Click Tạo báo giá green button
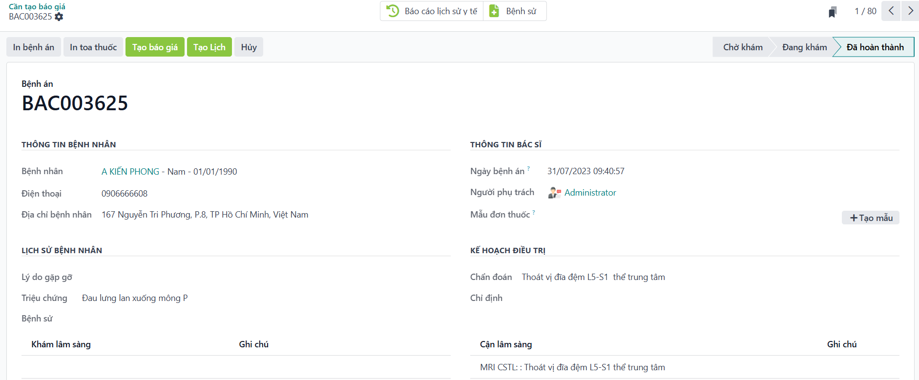Image resolution: width=919 pixels, height=380 pixels. [155, 47]
